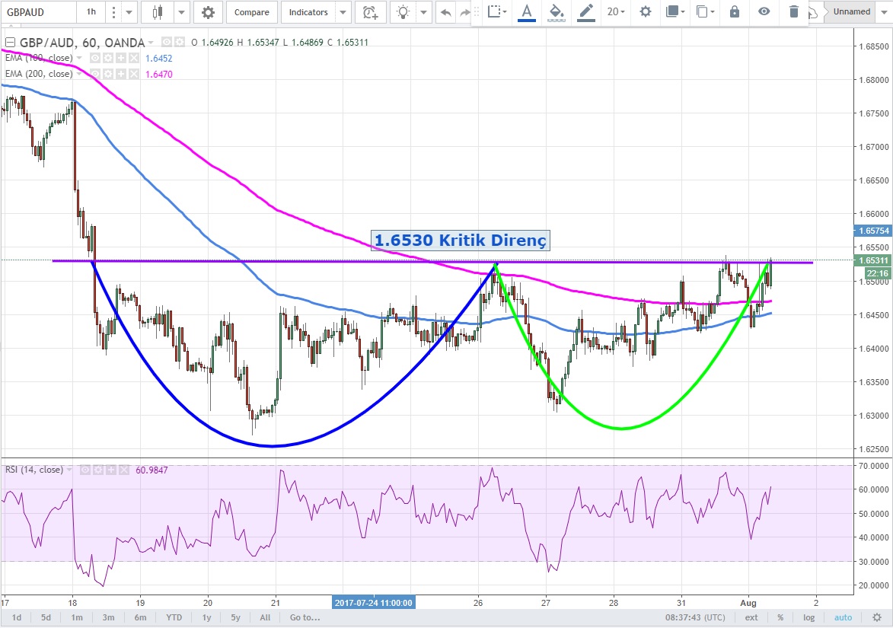The image size is (893, 628).
Task: Expand the Unnamed layout dropdown arrow
Action: click(x=884, y=12)
